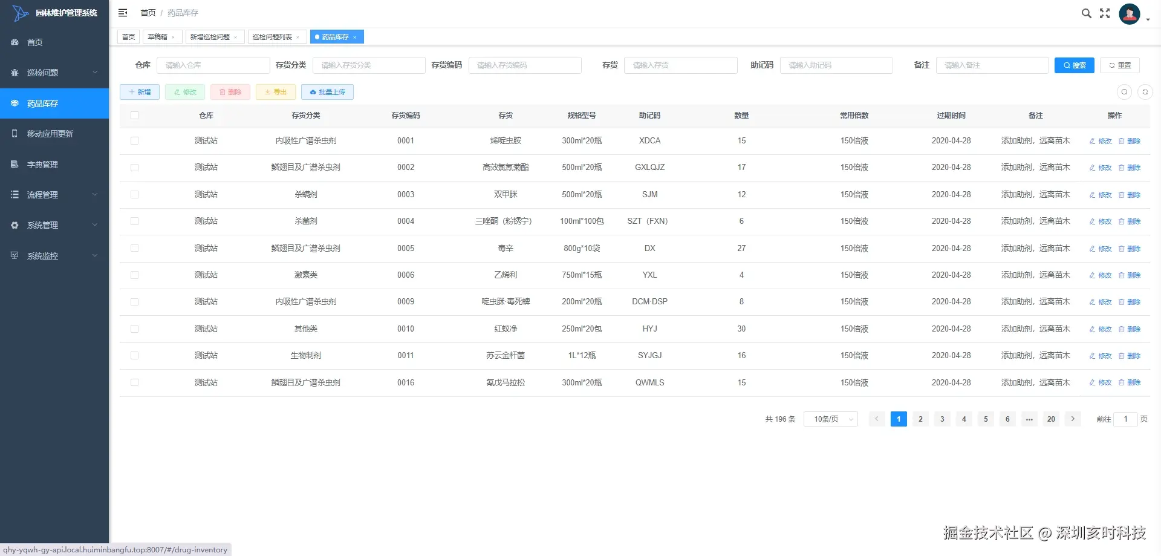Close the 巡检问题列表 tab
This screenshot has width=1161, height=556.
point(298,38)
